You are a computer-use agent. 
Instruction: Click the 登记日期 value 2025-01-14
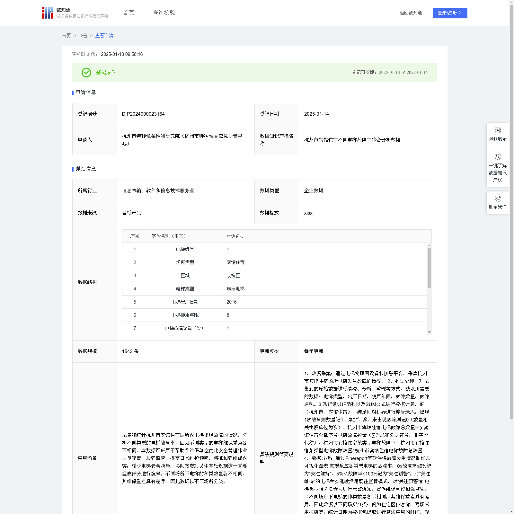click(x=316, y=114)
